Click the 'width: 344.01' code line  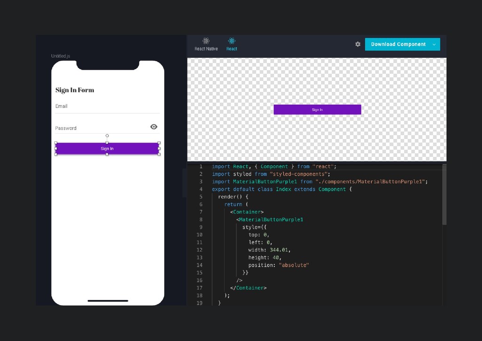click(x=269, y=250)
